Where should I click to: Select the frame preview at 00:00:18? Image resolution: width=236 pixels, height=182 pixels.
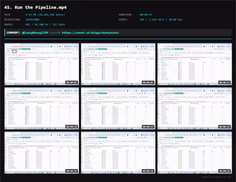[42, 109]
